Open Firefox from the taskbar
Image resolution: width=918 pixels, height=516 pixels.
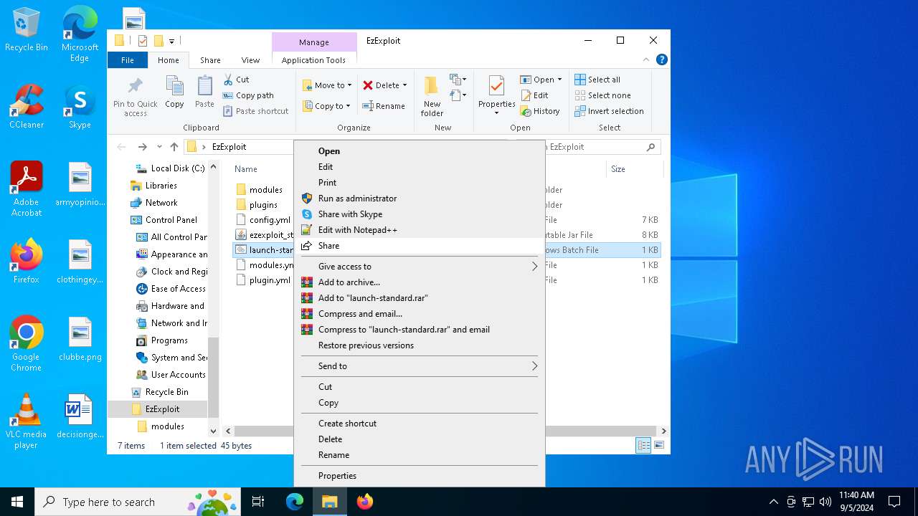365,502
